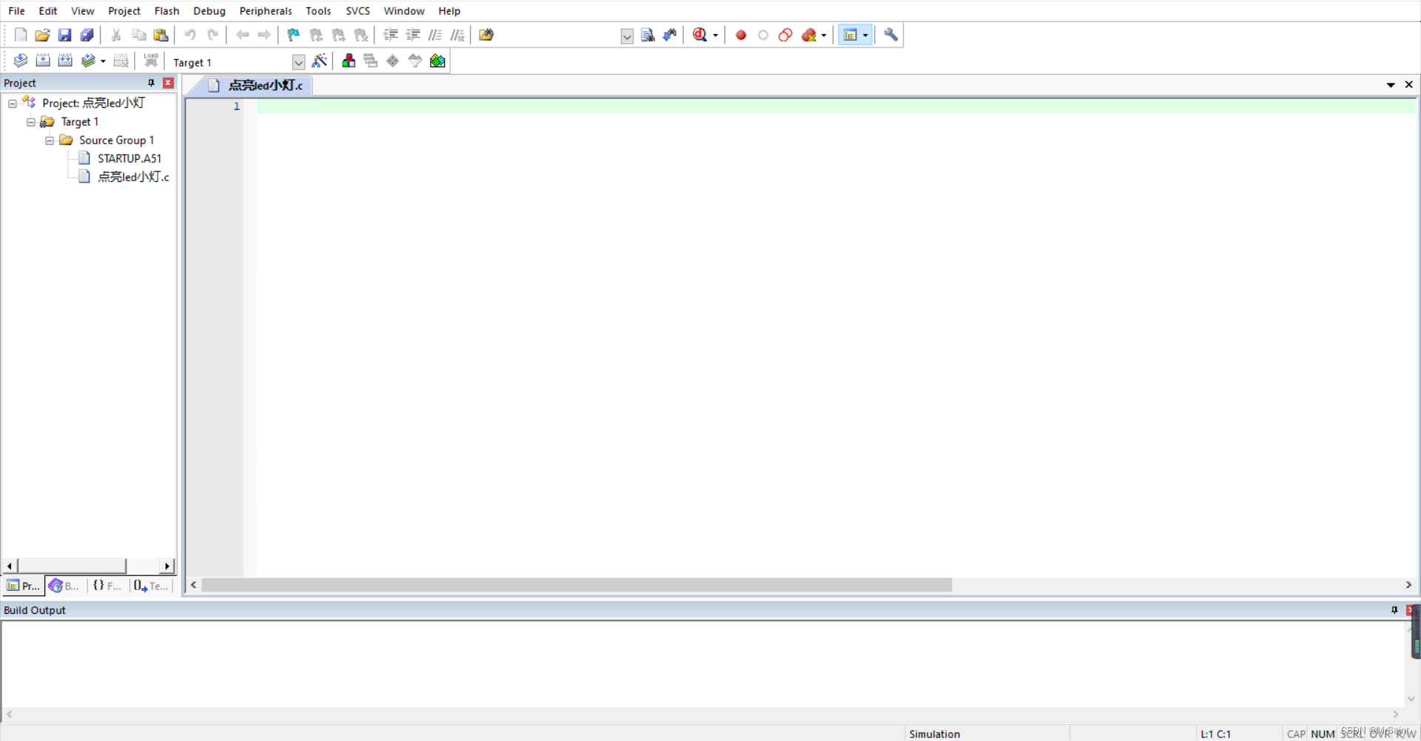The height and width of the screenshot is (741, 1421).
Task: Save the current file with the Save icon
Action: point(64,35)
